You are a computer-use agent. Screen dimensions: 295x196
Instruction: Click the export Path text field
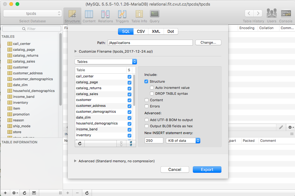(x=150, y=43)
